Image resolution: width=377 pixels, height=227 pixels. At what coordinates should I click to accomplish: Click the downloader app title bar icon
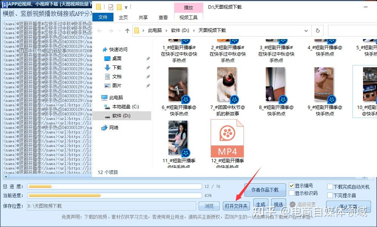coord(5,4)
